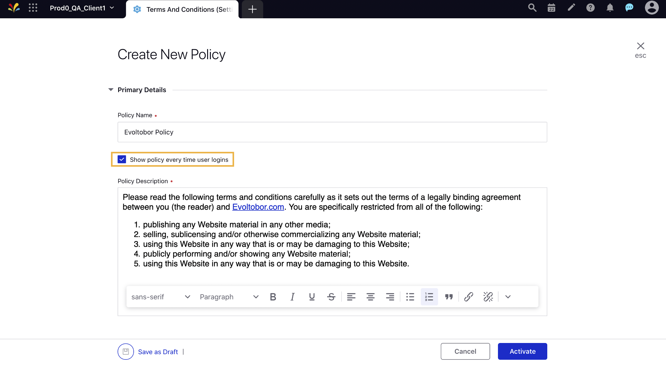Image resolution: width=666 pixels, height=365 pixels.
Task: Click the pencil compose icon
Action: pyautogui.click(x=571, y=8)
